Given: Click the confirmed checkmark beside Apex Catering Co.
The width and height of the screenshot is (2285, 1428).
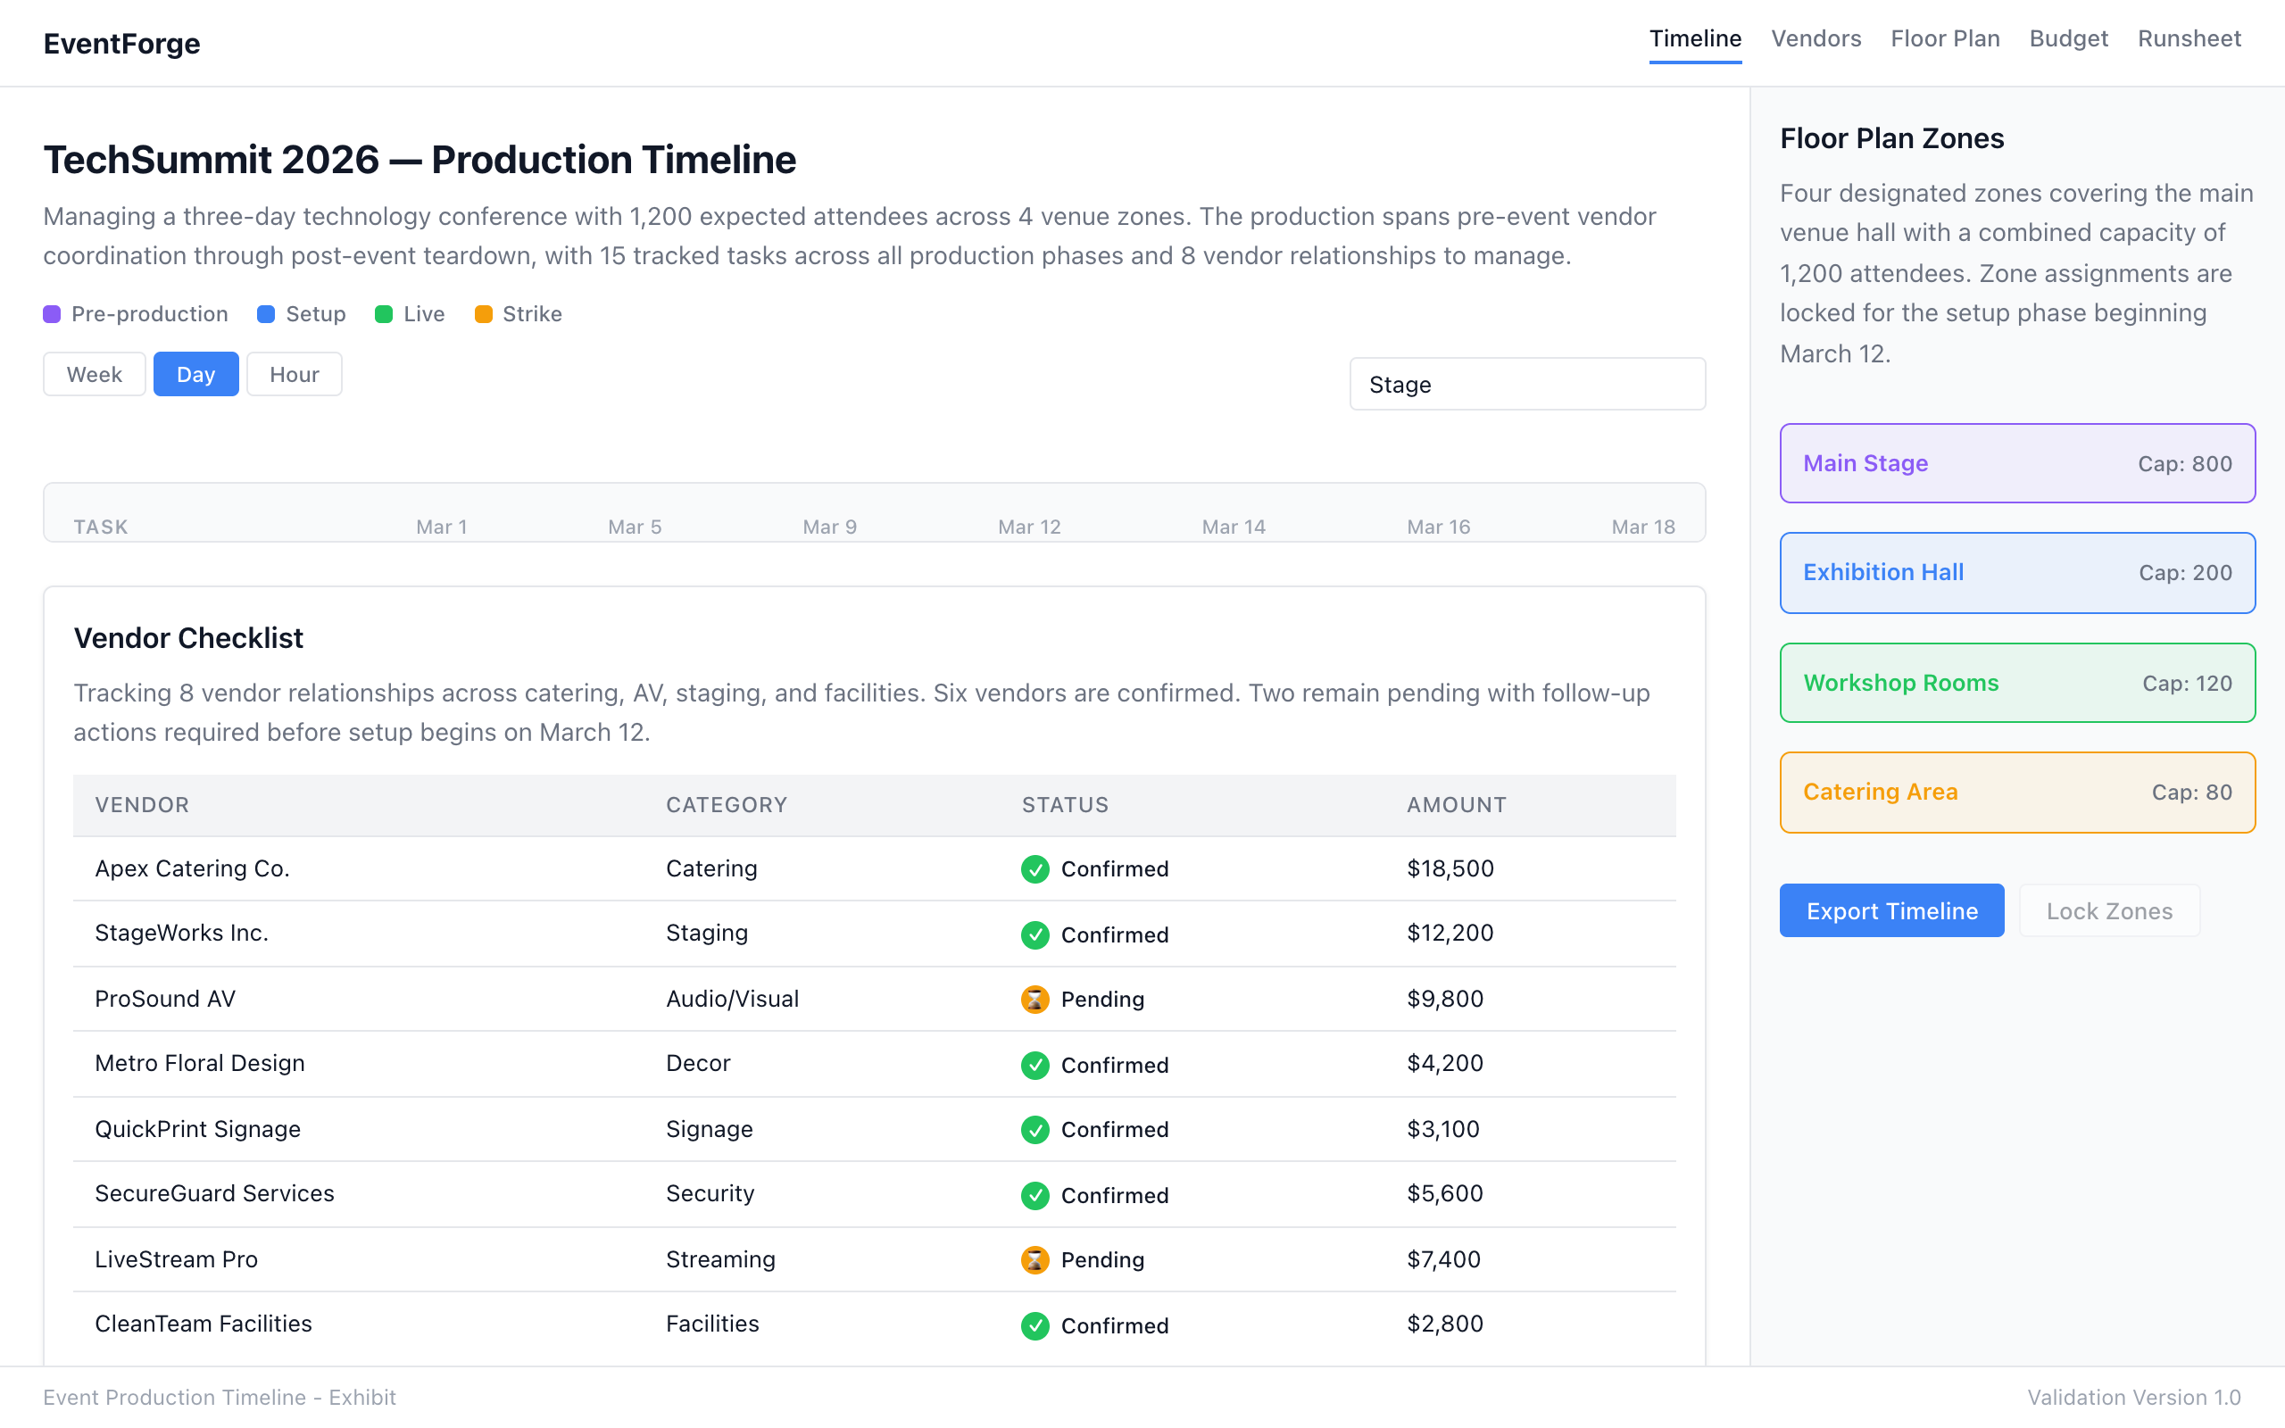Looking at the screenshot, I should 1034,869.
